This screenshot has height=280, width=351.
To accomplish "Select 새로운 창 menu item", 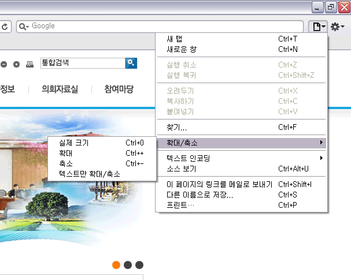I will (242, 49).
